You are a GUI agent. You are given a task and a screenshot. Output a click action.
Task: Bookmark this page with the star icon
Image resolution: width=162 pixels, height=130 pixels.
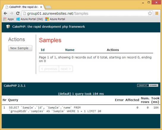click(x=150, y=13)
